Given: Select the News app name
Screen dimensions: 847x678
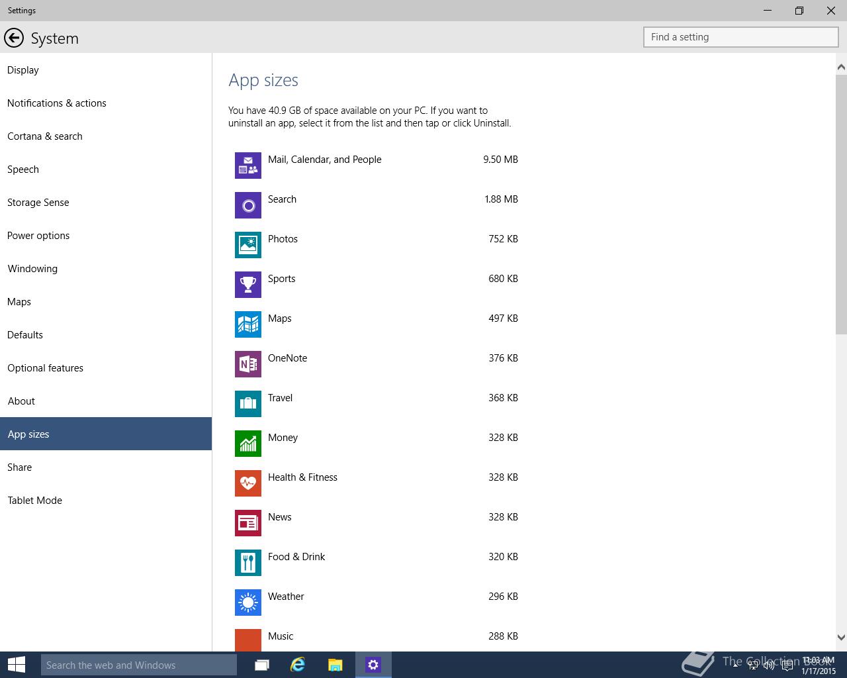Looking at the screenshot, I should coord(279,517).
